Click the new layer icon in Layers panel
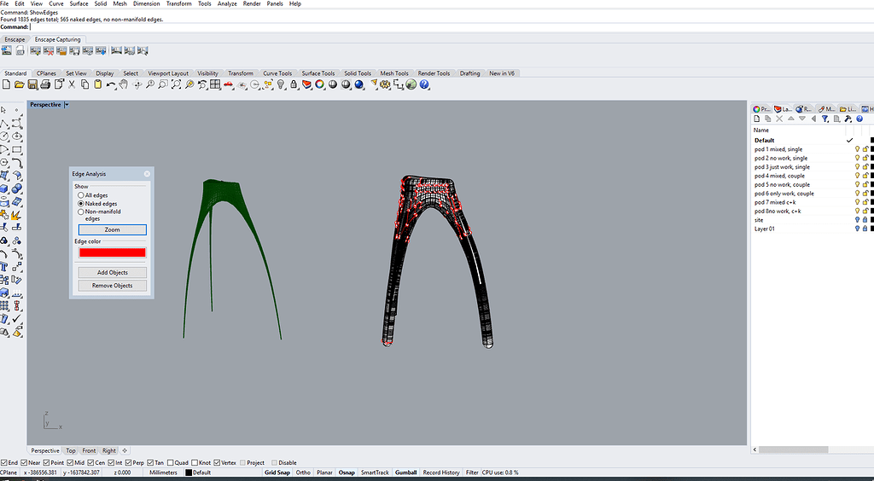 (756, 119)
